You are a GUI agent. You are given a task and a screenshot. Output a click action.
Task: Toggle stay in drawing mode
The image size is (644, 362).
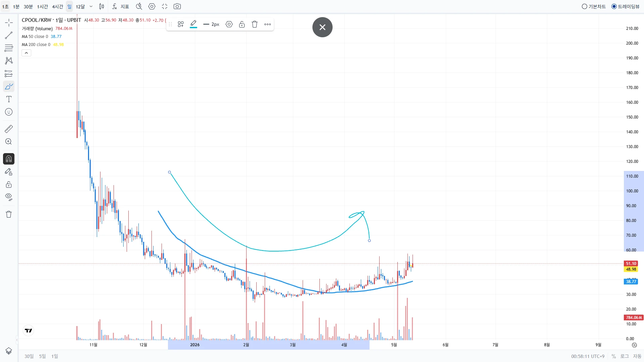(9, 172)
